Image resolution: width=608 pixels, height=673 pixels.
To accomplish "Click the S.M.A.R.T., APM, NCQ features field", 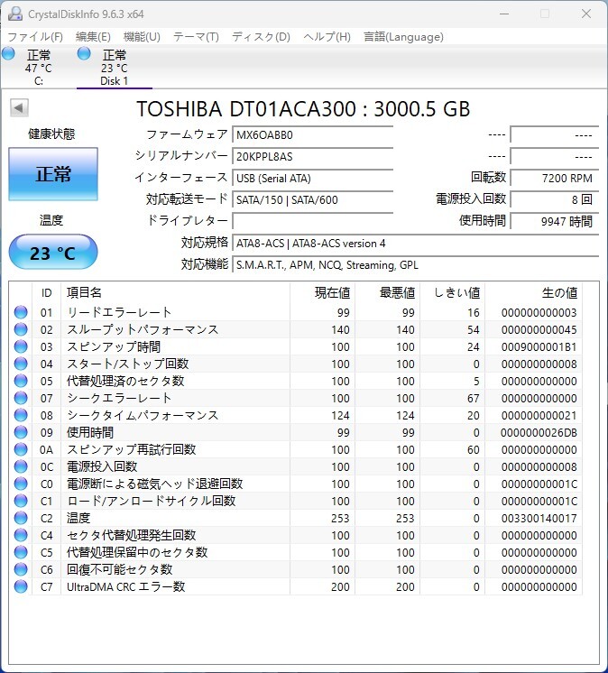I will click(415, 265).
